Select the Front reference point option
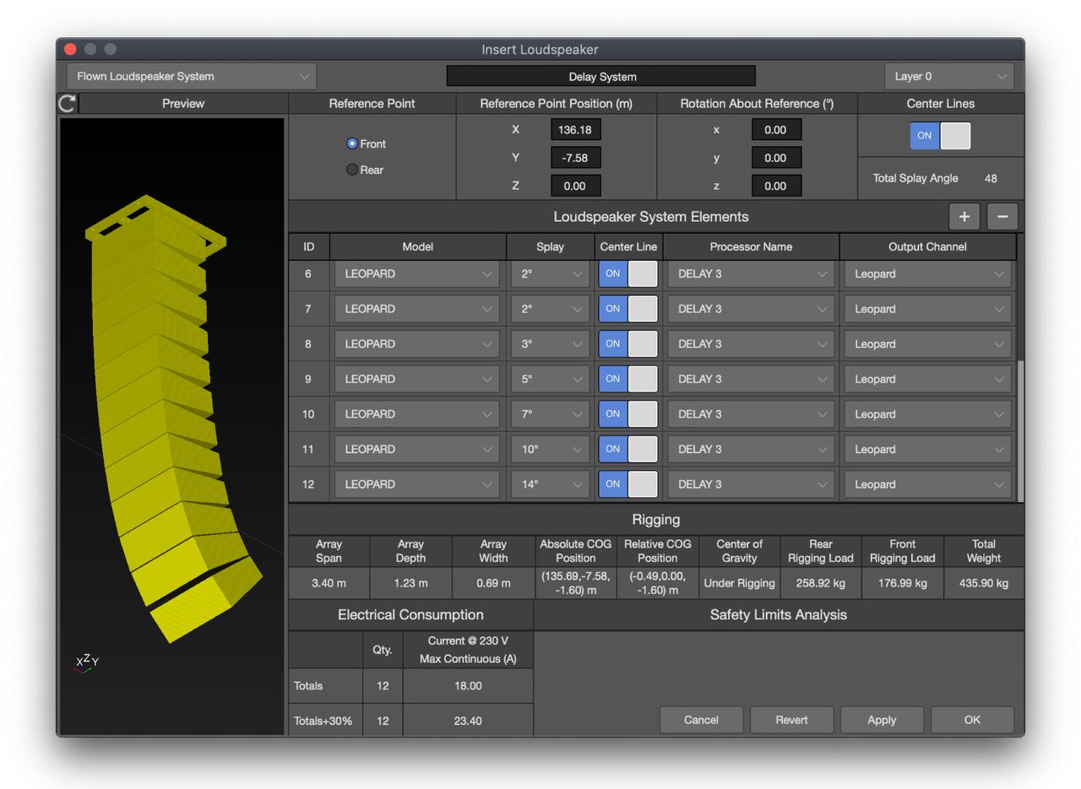This screenshot has height=789, width=1081. tap(352, 143)
